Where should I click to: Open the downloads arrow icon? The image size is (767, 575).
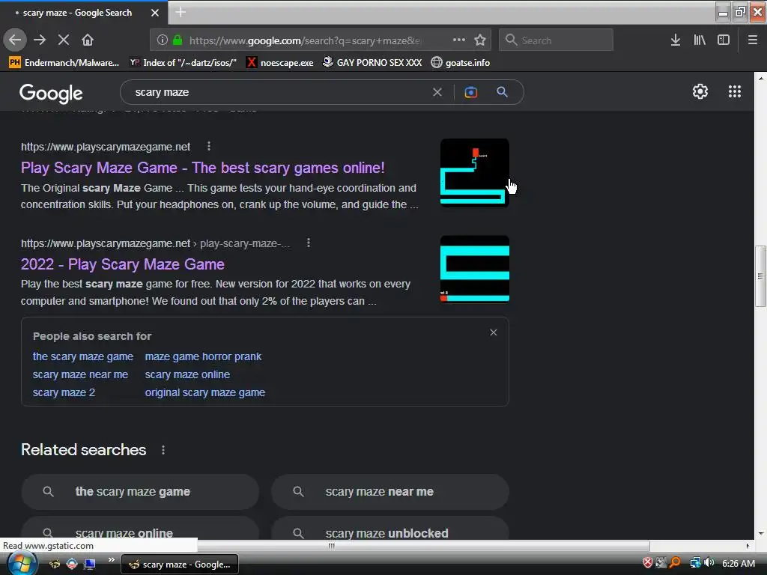tap(675, 40)
